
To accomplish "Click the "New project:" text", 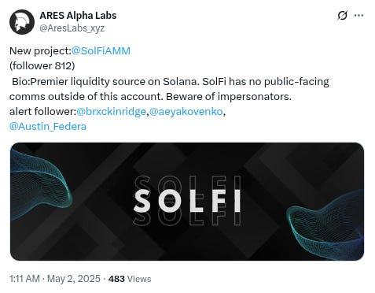I will tap(40, 50).
